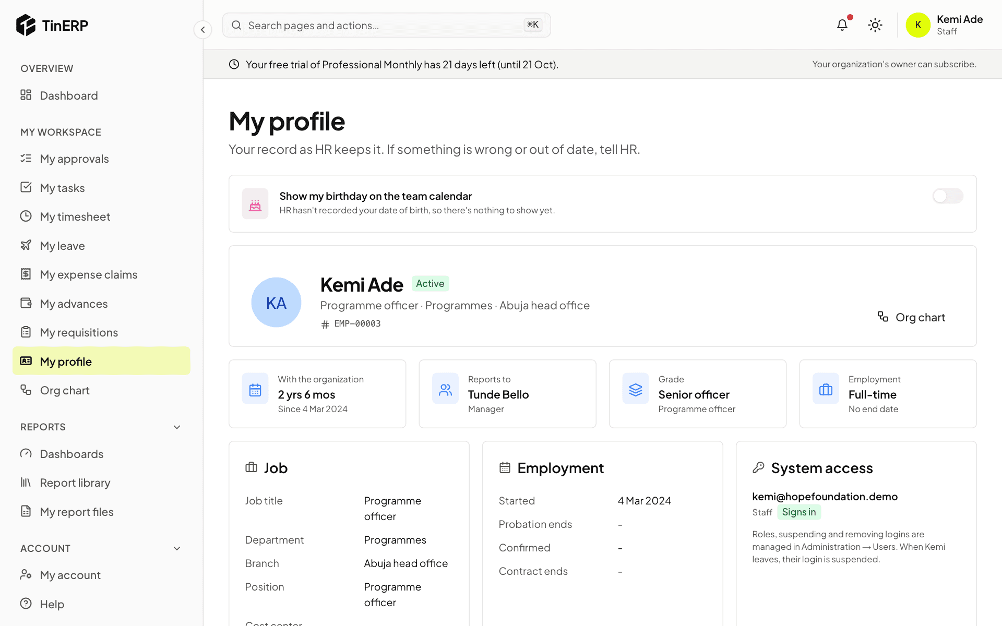
Task: Click the My timesheet clock icon
Action: [26, 216]
